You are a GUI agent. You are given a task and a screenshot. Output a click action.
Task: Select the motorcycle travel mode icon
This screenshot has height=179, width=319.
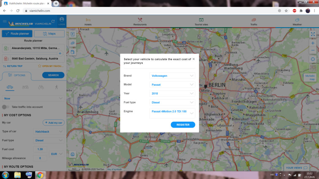point(25,87)
